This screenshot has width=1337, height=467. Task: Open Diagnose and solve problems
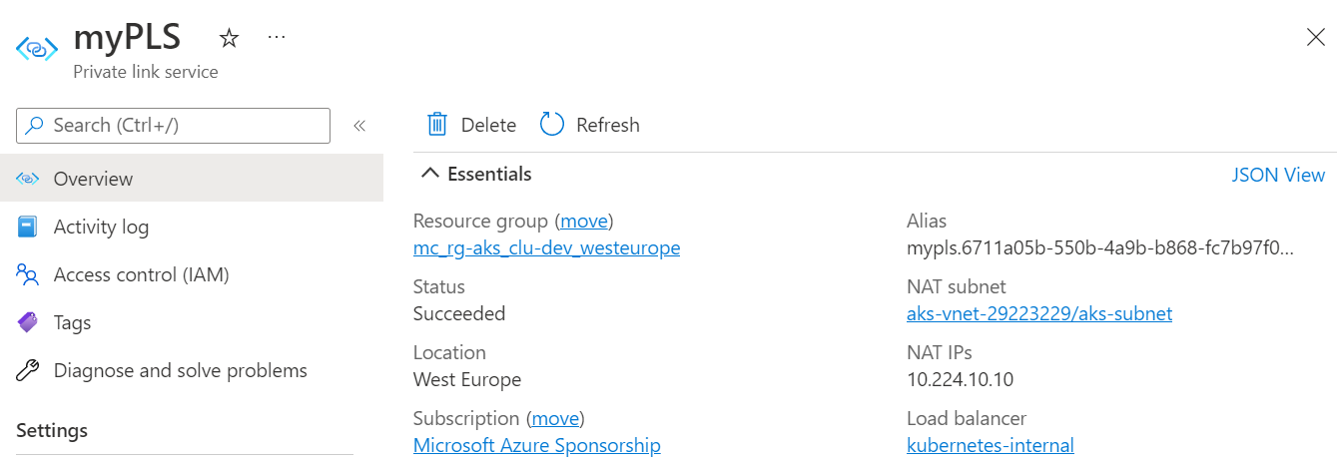pyautogui.click(x=180, y=371)
